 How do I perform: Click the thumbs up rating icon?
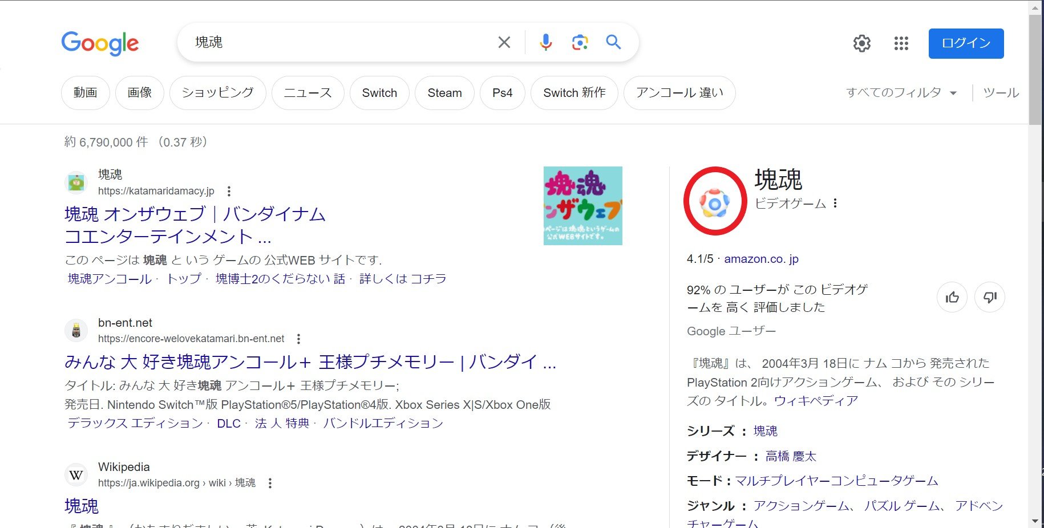point(952,297)
